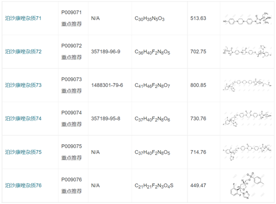This screenshot has height=204, width=276.
Task: Click CAS number 357189-95-8
Action: coord(106,119)
